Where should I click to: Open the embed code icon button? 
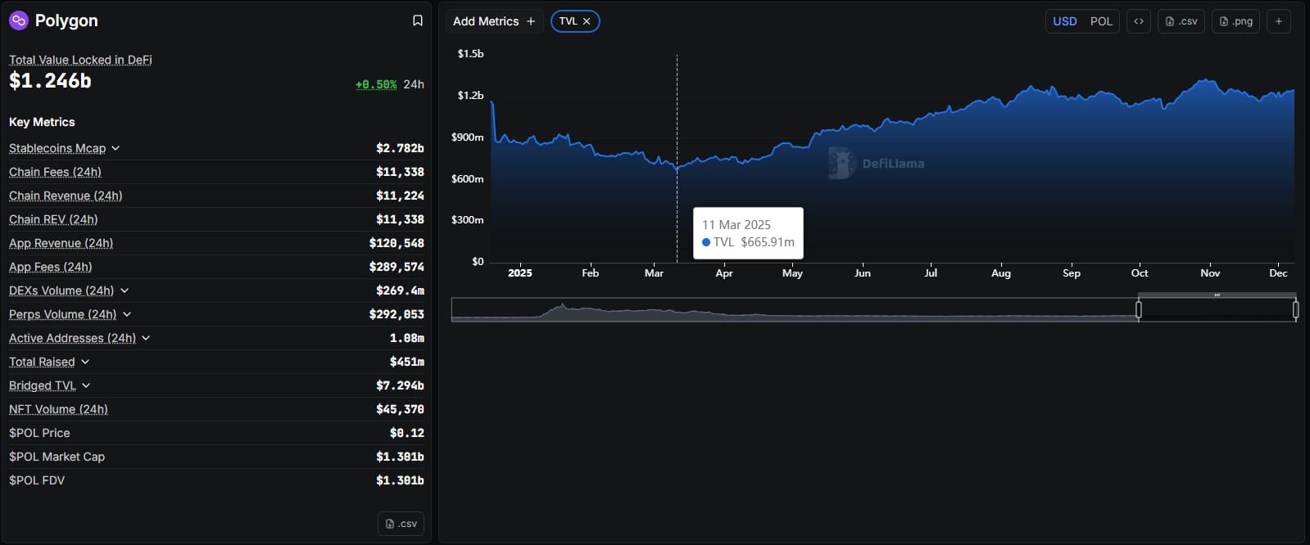pyautogui.click(x=1139, y=21)
